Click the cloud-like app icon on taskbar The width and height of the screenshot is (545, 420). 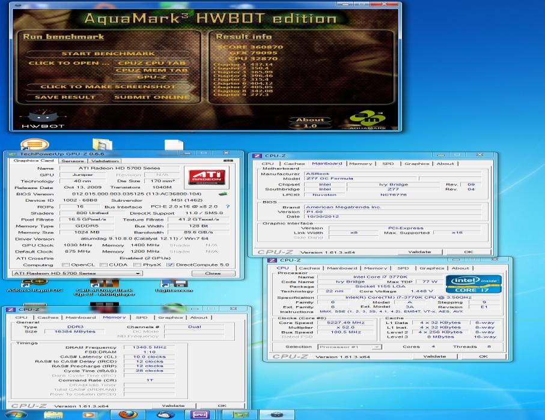pos(166,415)
